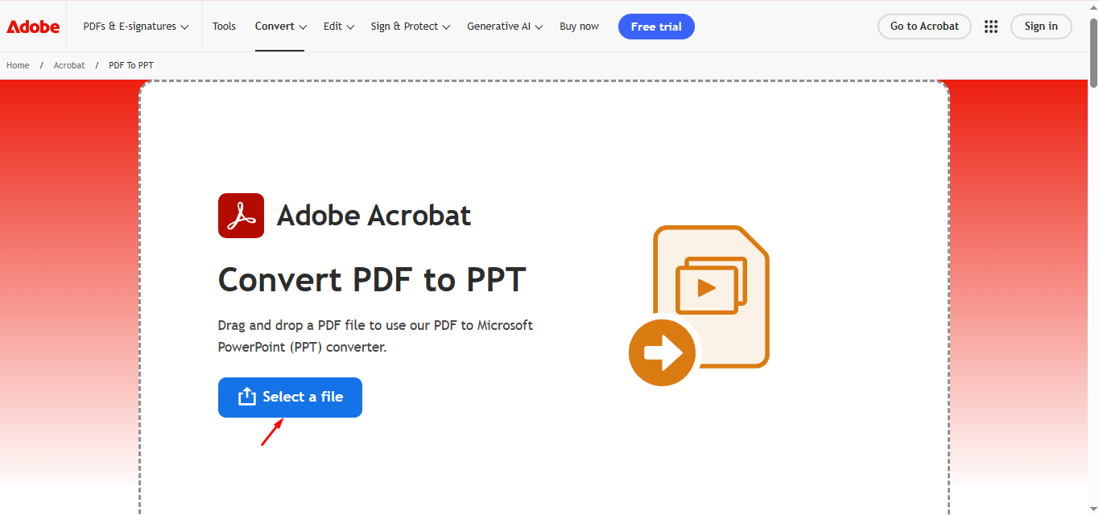This screenshot has height=515, width=1099.
Task: Open the Acrobat breadcrumb link
Action: (x=69, y=65)
